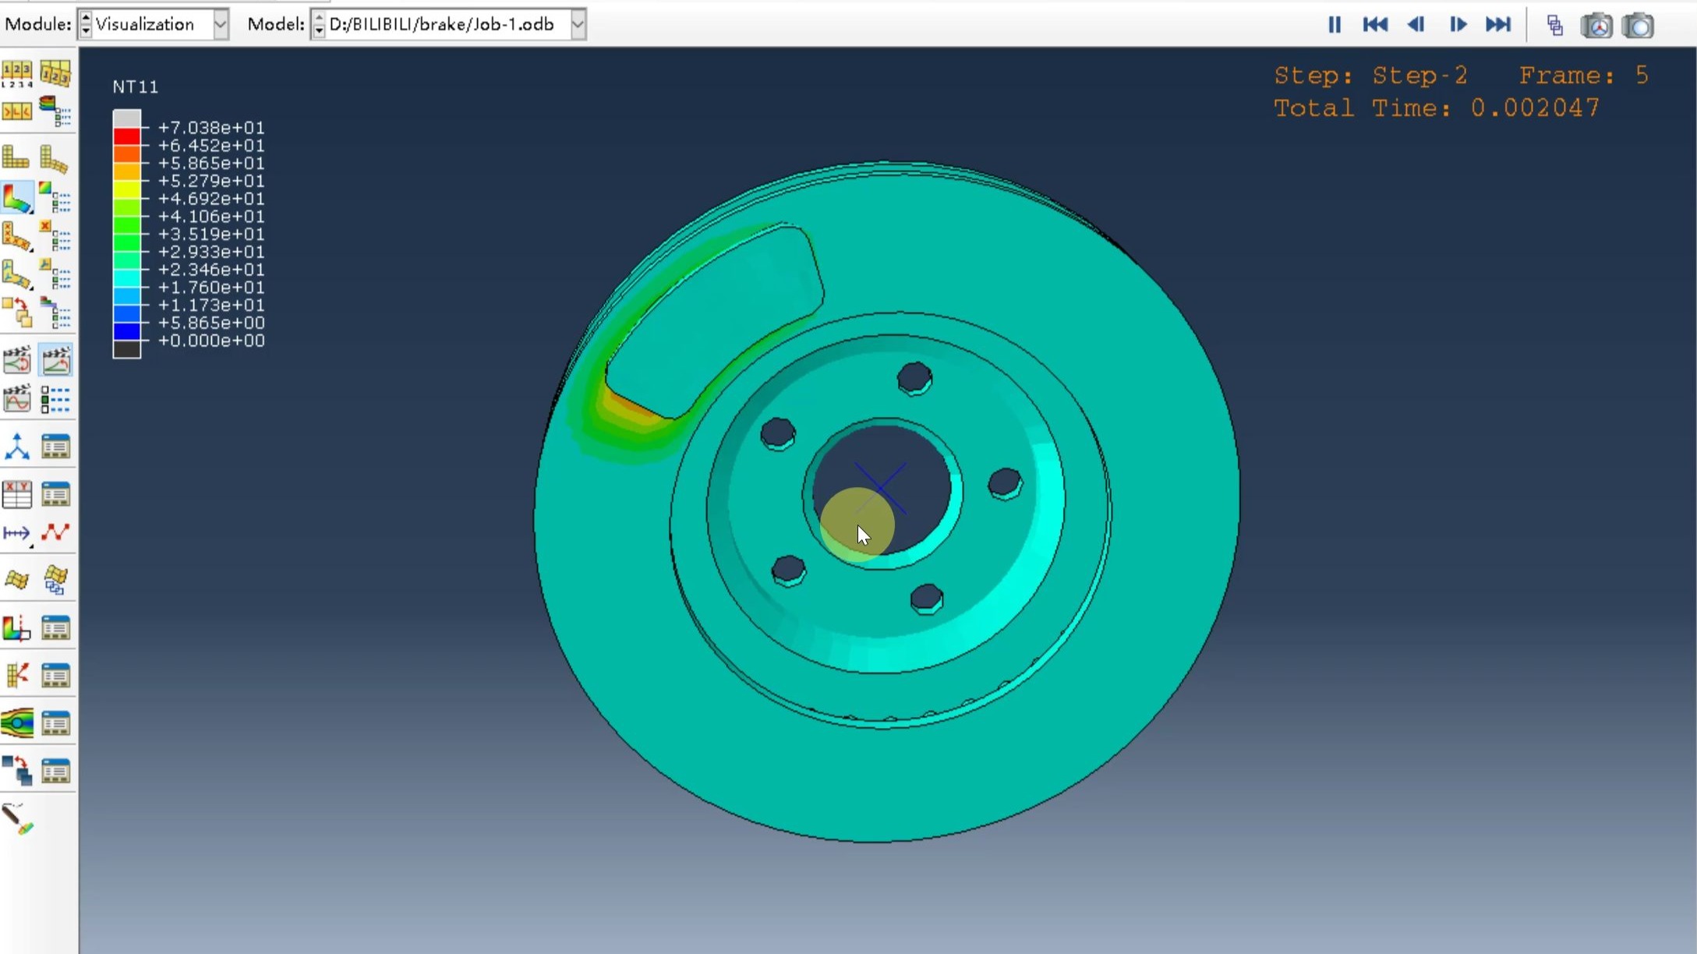Toggle Allow Multiple Plot States

[16, 313]
